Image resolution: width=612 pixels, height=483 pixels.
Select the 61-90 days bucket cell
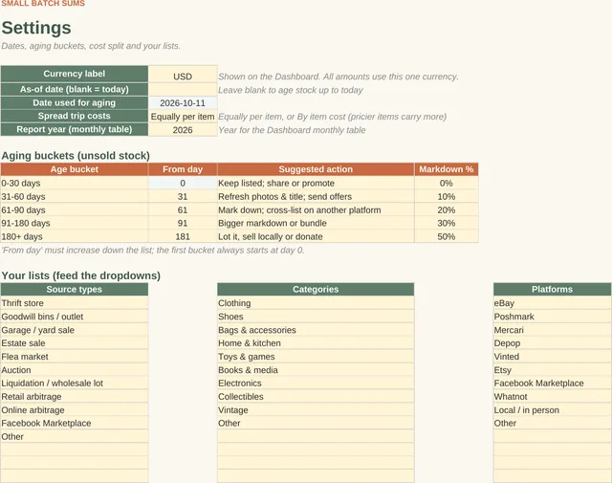pos(75,209)
